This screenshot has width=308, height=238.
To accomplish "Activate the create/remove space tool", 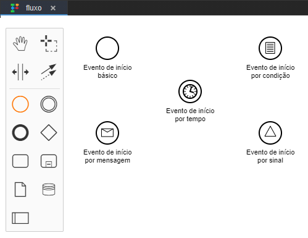I will tap(20, 72).
